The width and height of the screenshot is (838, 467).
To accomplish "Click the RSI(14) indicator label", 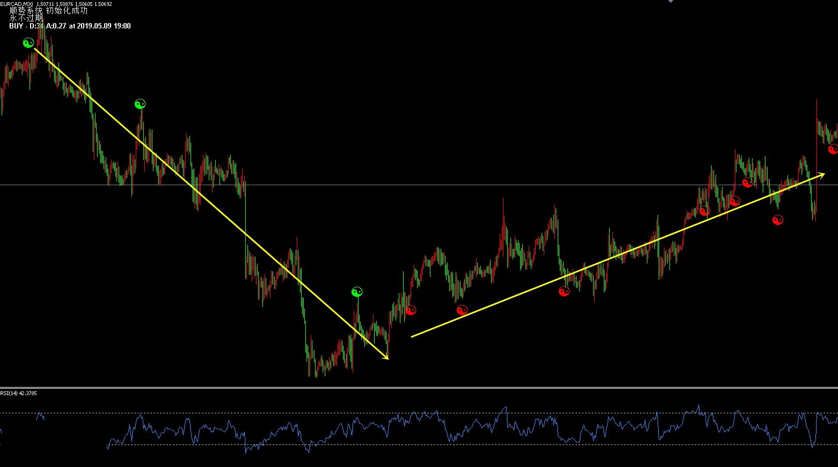I will click(18, 393).
